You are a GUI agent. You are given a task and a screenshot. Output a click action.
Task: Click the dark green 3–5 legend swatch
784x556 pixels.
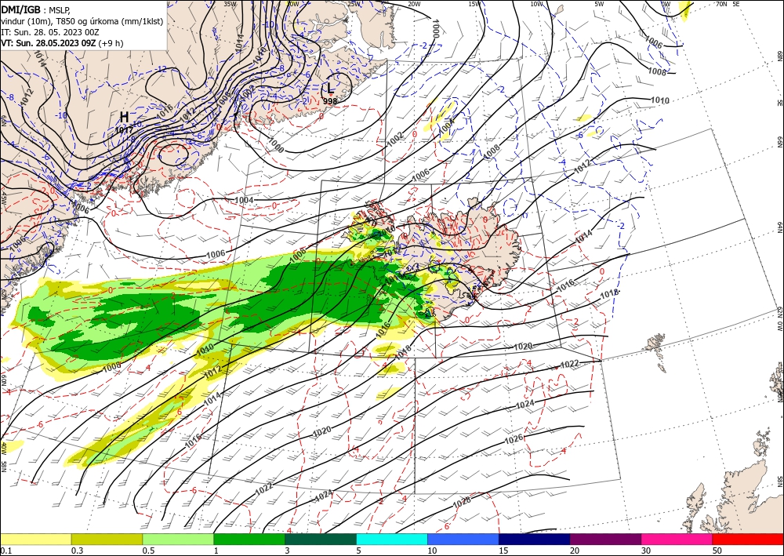coord(321,539)
